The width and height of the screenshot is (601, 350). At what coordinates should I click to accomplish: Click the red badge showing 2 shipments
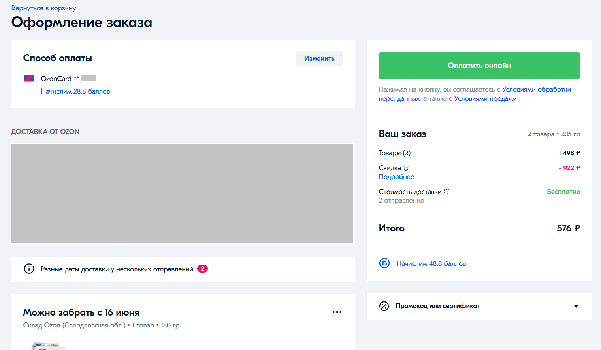pyautogui.click(x=202, y=269)
